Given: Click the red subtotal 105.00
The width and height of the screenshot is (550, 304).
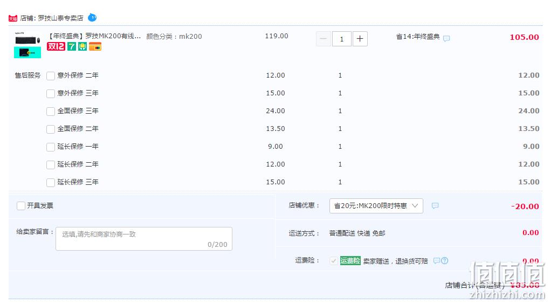Looking at the screenshot, I should tap(524, 37).
